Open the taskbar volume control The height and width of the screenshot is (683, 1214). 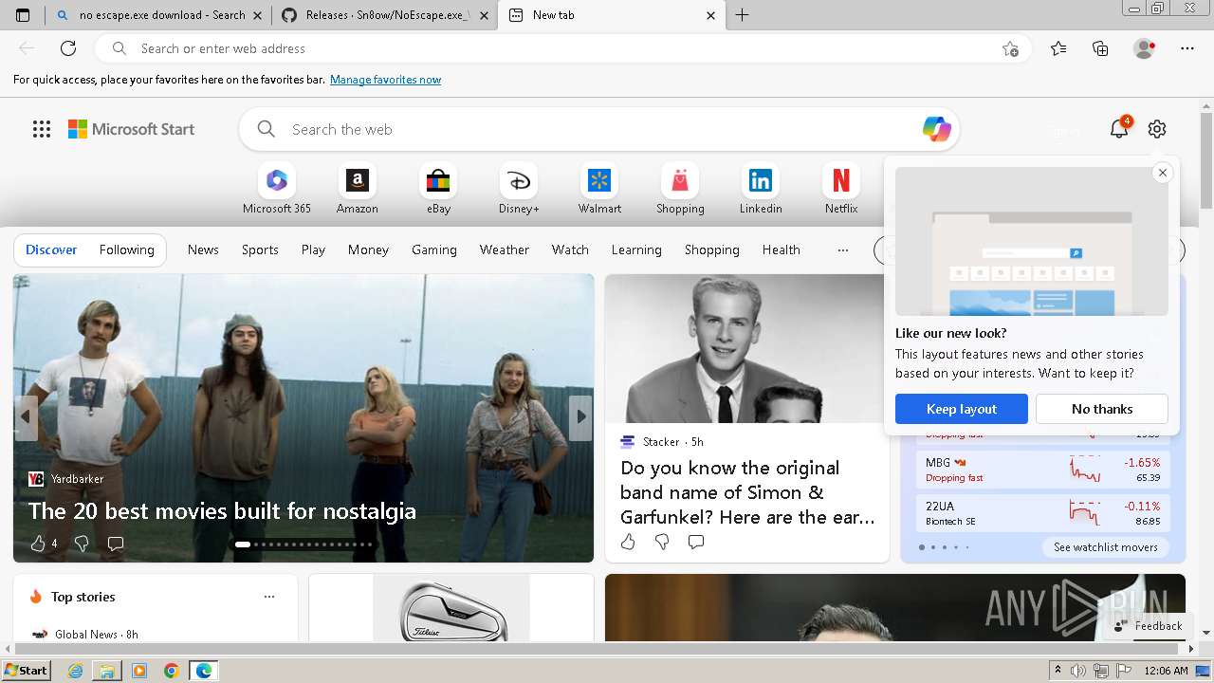[1080, 671]
